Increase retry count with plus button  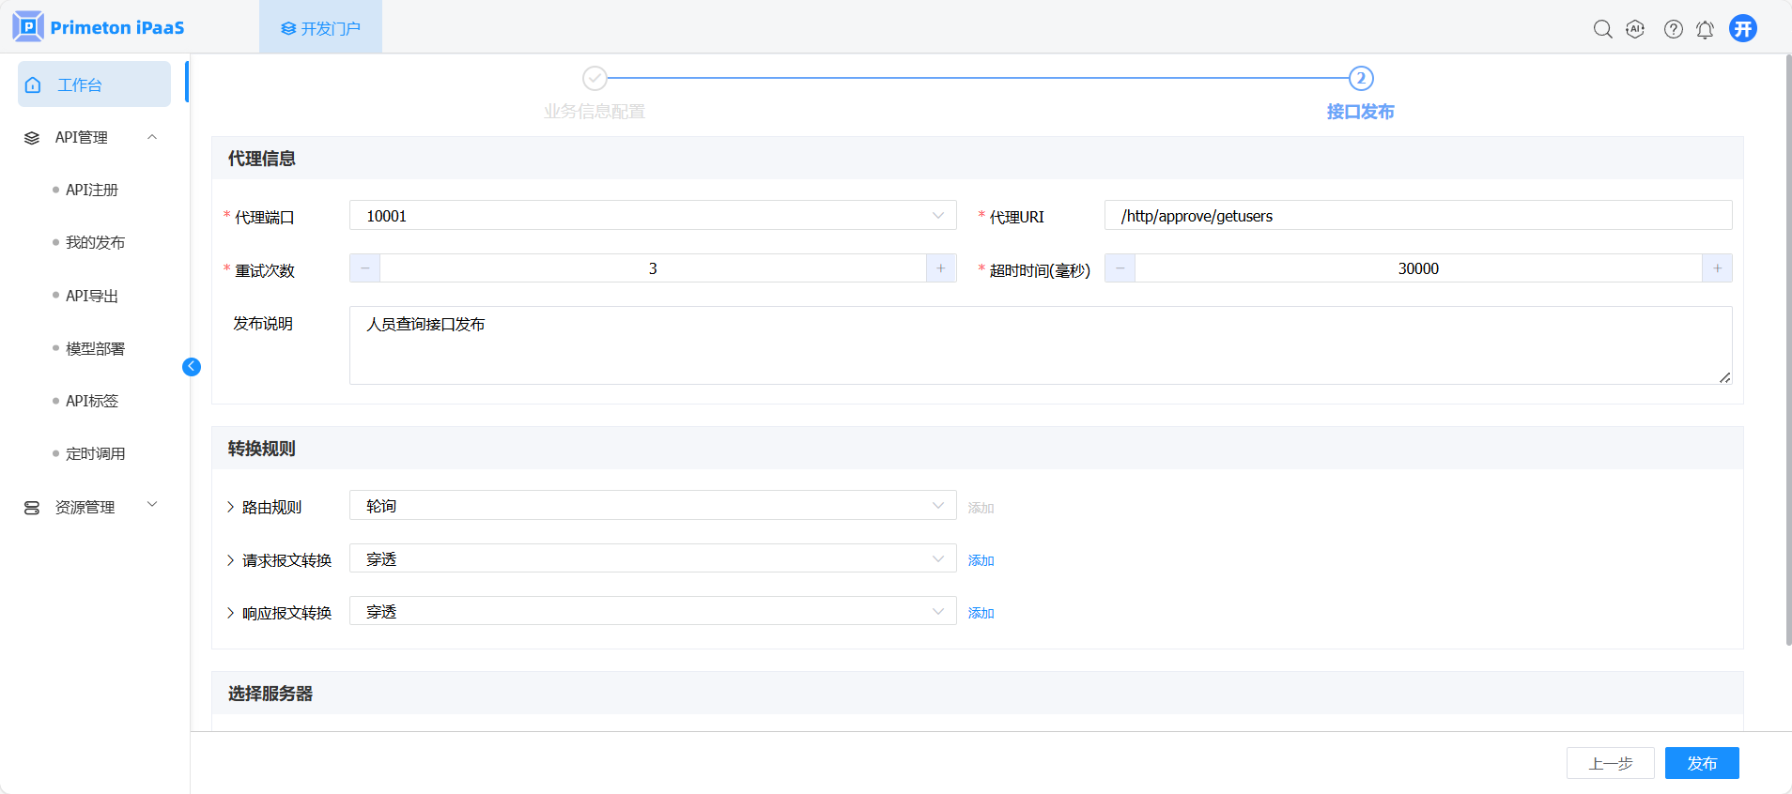[x=940, y=268]
